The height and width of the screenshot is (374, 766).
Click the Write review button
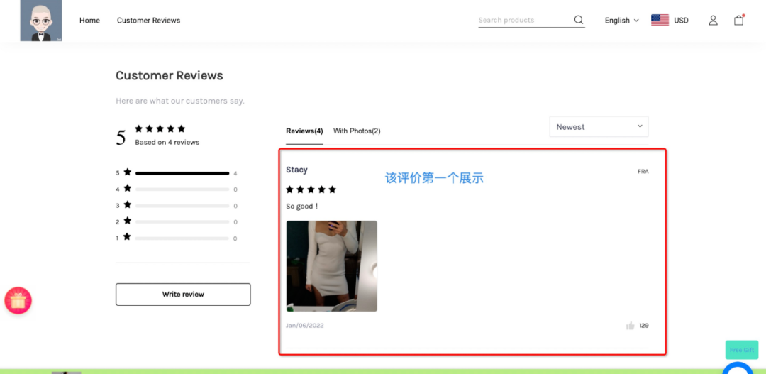(183, 295)
